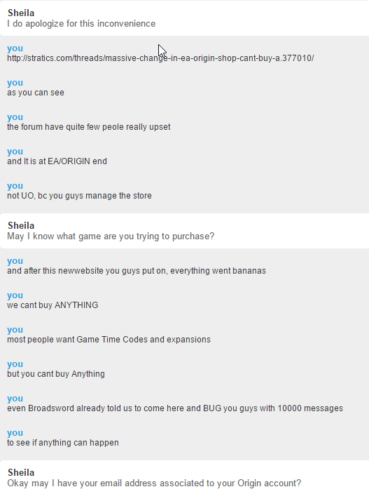The height and width of the screenshot is (494, 369).
Task: Click 'I do apologize for this inconvenience' text
Action: [81, 24]
